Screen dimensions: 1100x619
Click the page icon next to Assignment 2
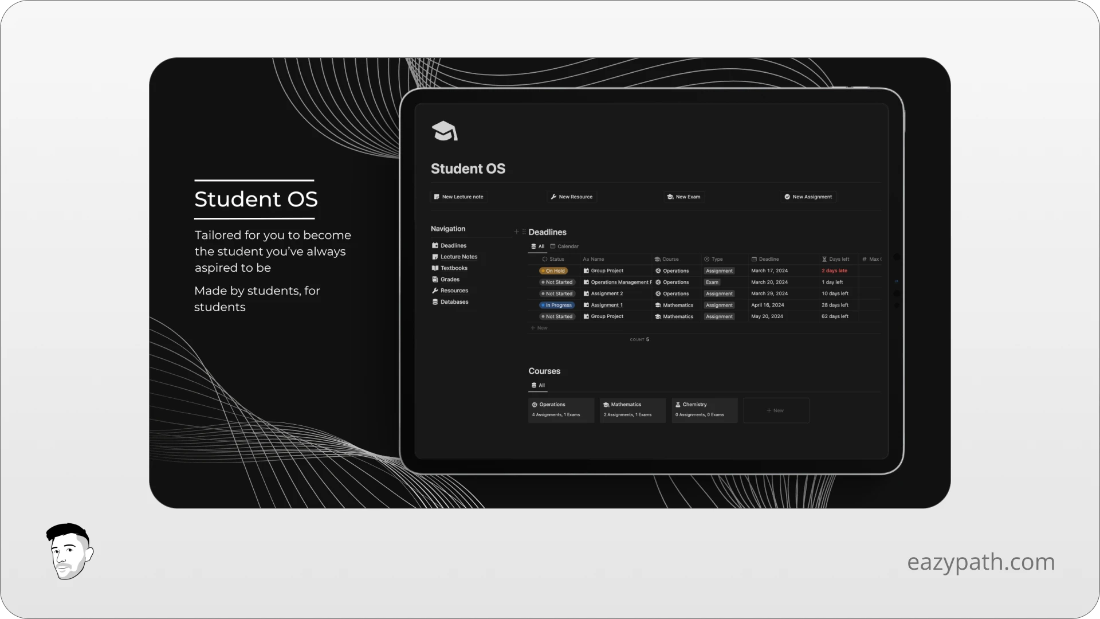coord(586,293)
